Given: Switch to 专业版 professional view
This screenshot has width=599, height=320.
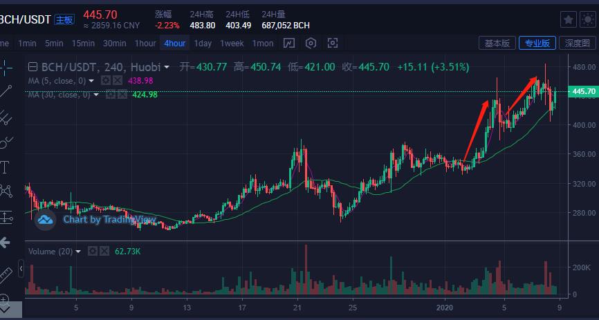Looking at the screenshot, I should click(x=537, y=43).
